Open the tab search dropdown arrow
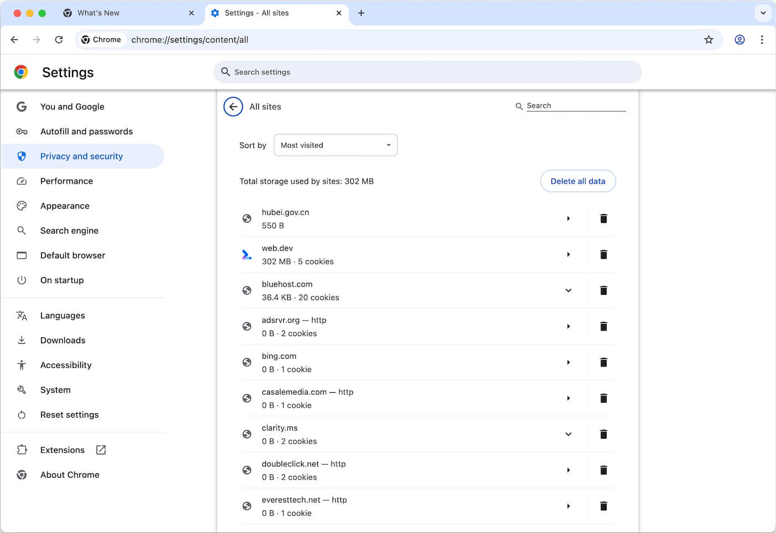Image resolution: width=776 pixels, height=533 pixels. tap(763, 13)
